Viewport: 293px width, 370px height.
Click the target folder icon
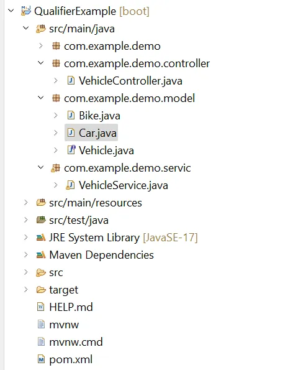pos(41,290)
